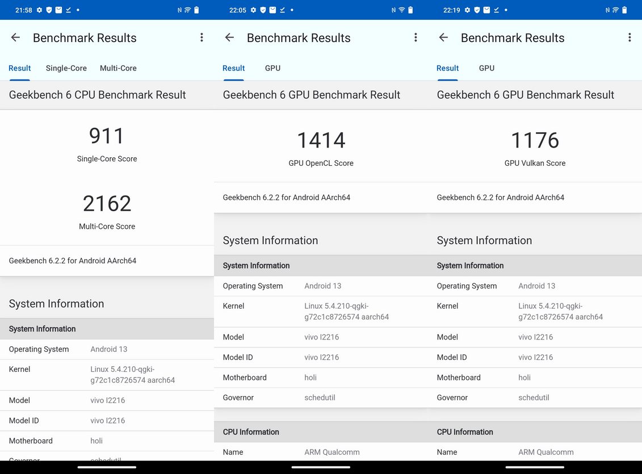Viewport: 642px width, 474px height.
Task: Tap navigation gesture bar on Vulkan screen
Action: click(535, 467)
